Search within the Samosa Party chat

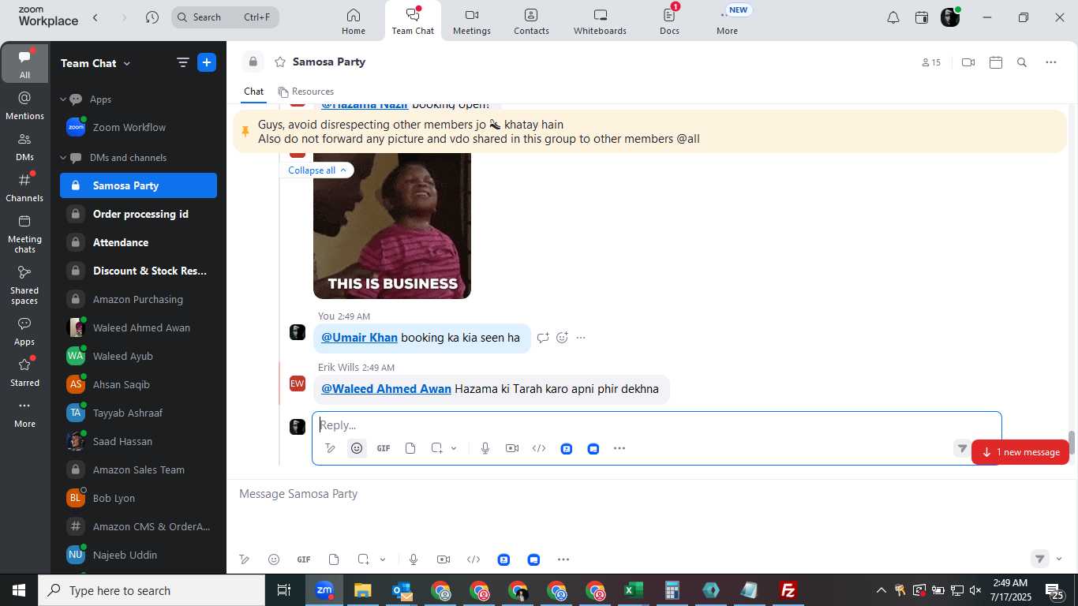1022,62
